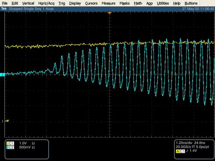This screenshot has height=161, width=215.
Task: Click the cyan C2 channel label
Action: [x=10, y=147]
